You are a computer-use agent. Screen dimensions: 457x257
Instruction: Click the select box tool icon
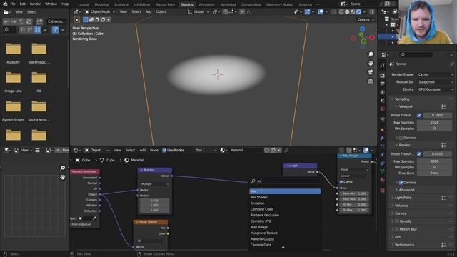[77, 20]
